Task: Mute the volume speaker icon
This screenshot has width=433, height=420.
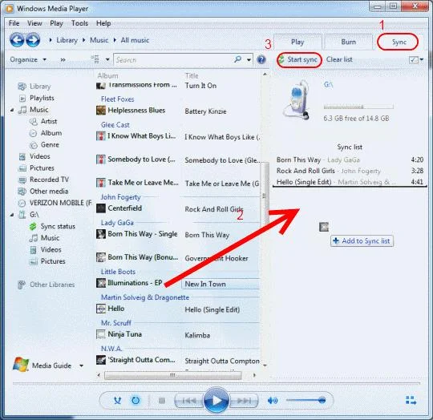Action: pyautogui.click(x=273, y=401)
